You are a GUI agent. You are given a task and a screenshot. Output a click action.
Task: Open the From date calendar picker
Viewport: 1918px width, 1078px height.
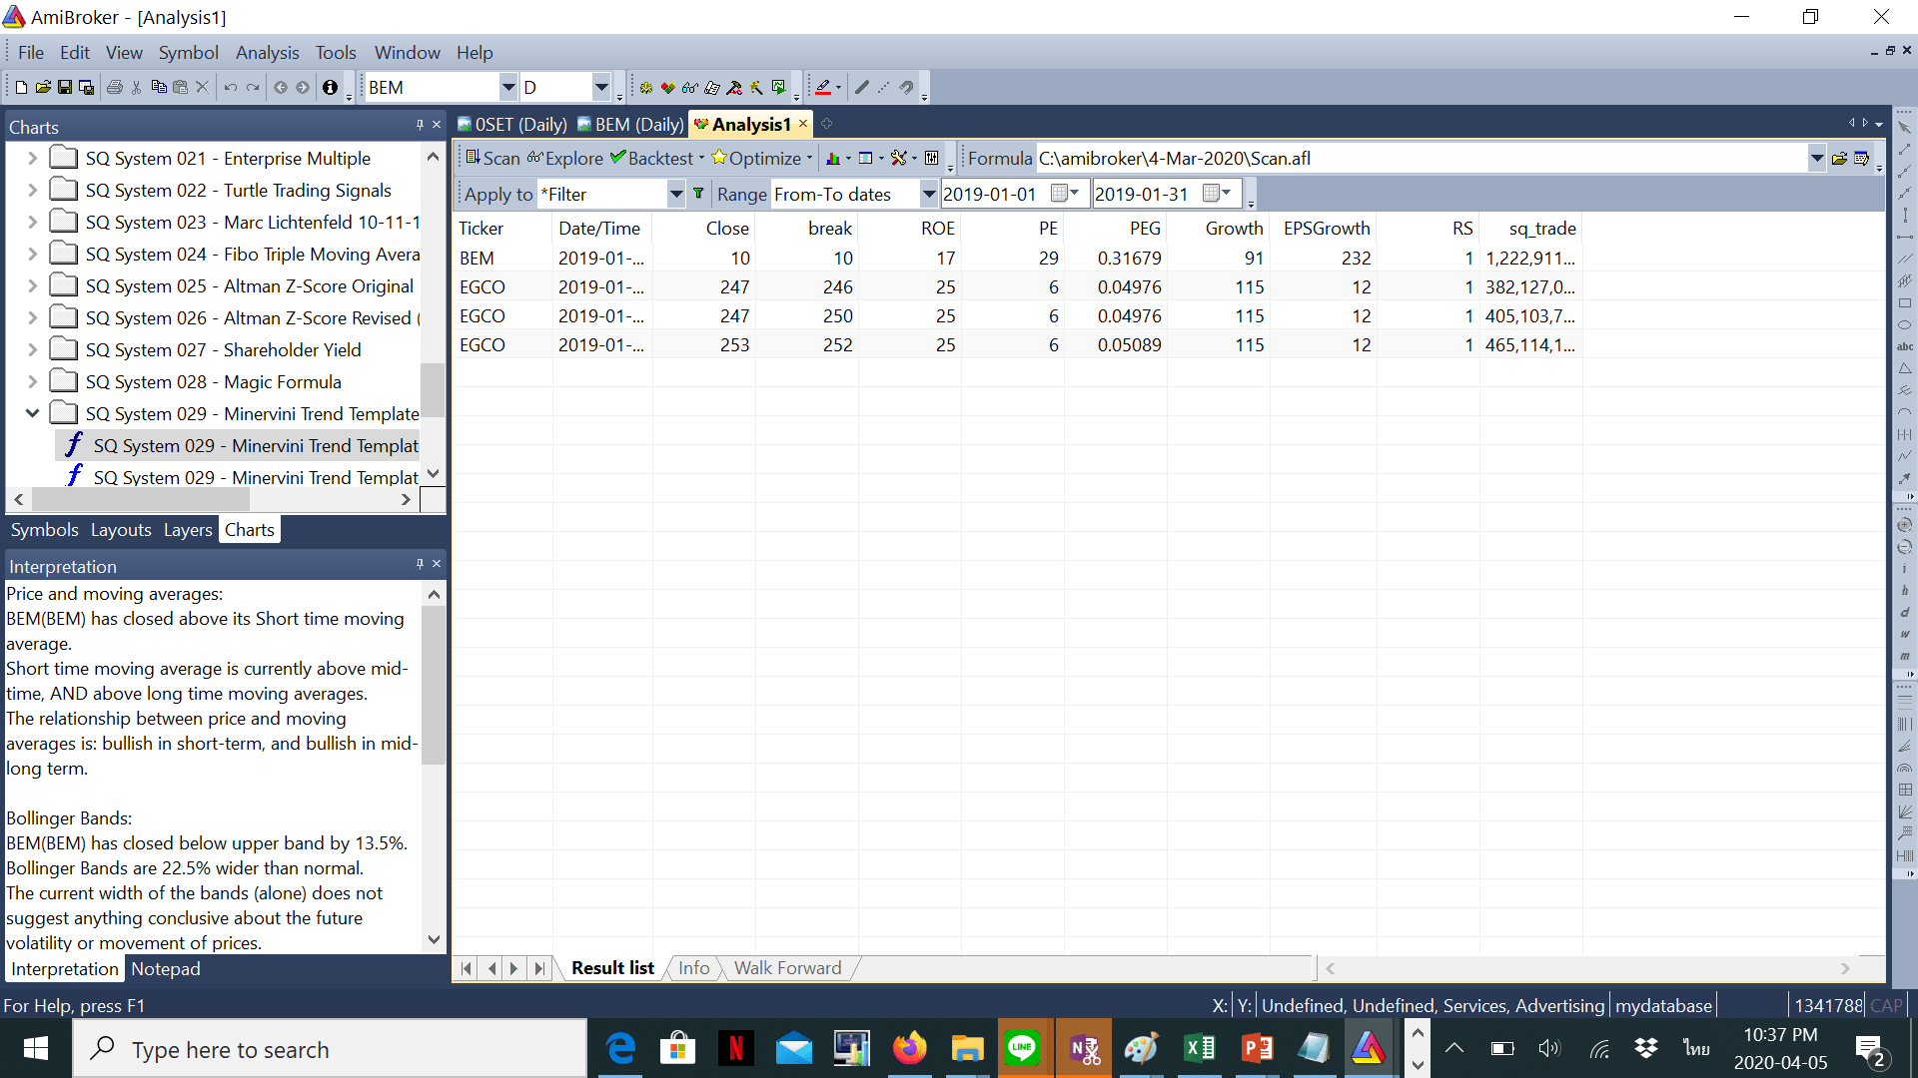tap(1060, 194)
